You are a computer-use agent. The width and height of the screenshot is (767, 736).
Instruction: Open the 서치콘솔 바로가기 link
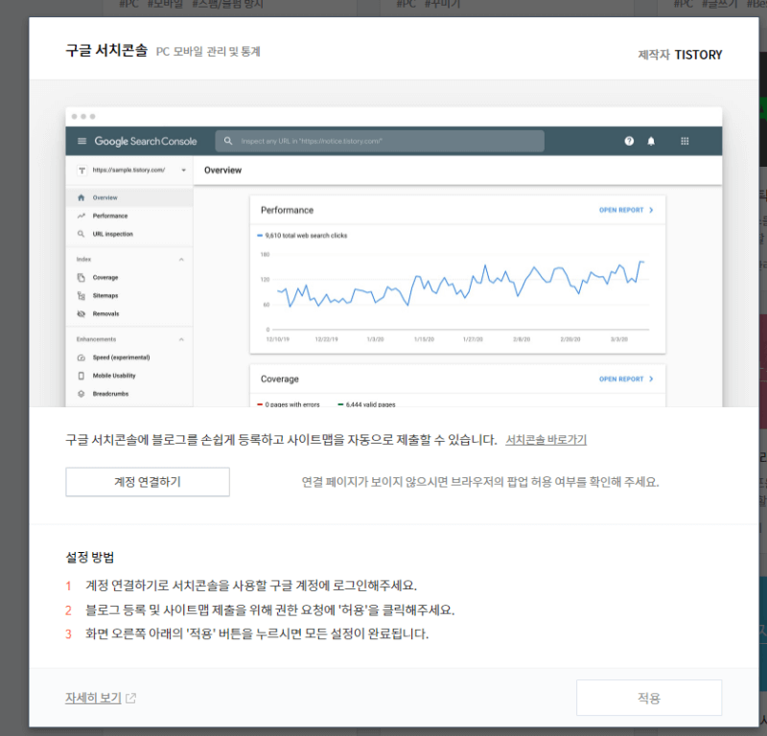coord(546,440)
